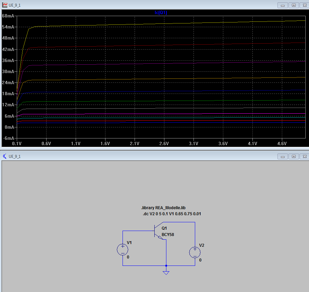Click the plot window title text UE_9_1
Screen dimensions: 309x292
(x=15, y=5)
